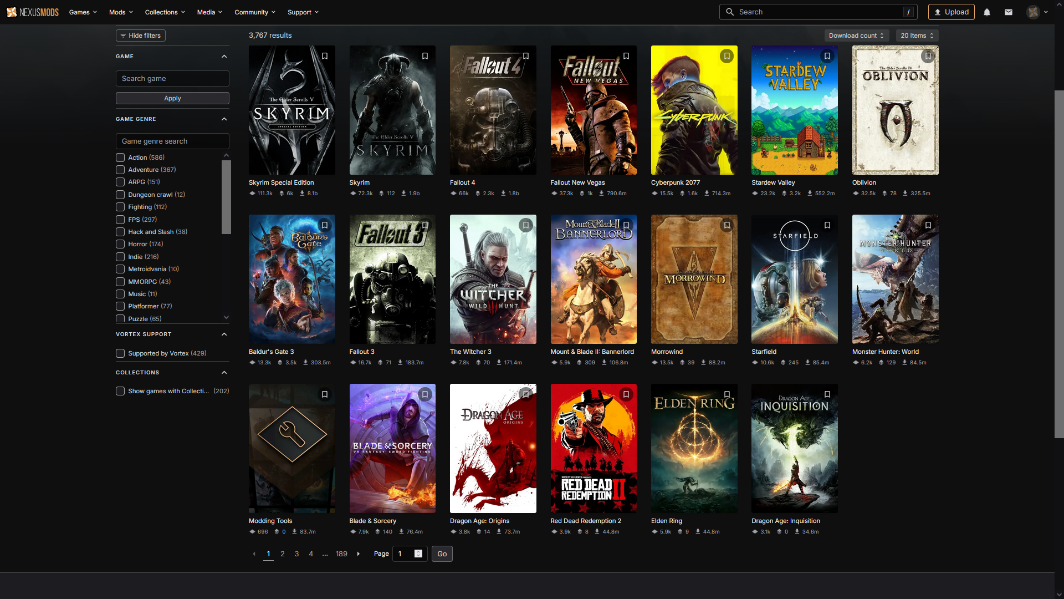Bookmark The Witcher 3 tile
Viewport: 1064px width, 599px height.
[526, 225]
